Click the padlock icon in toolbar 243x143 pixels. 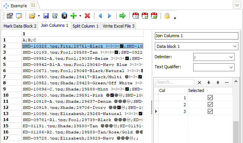click(x=167, y=16)
